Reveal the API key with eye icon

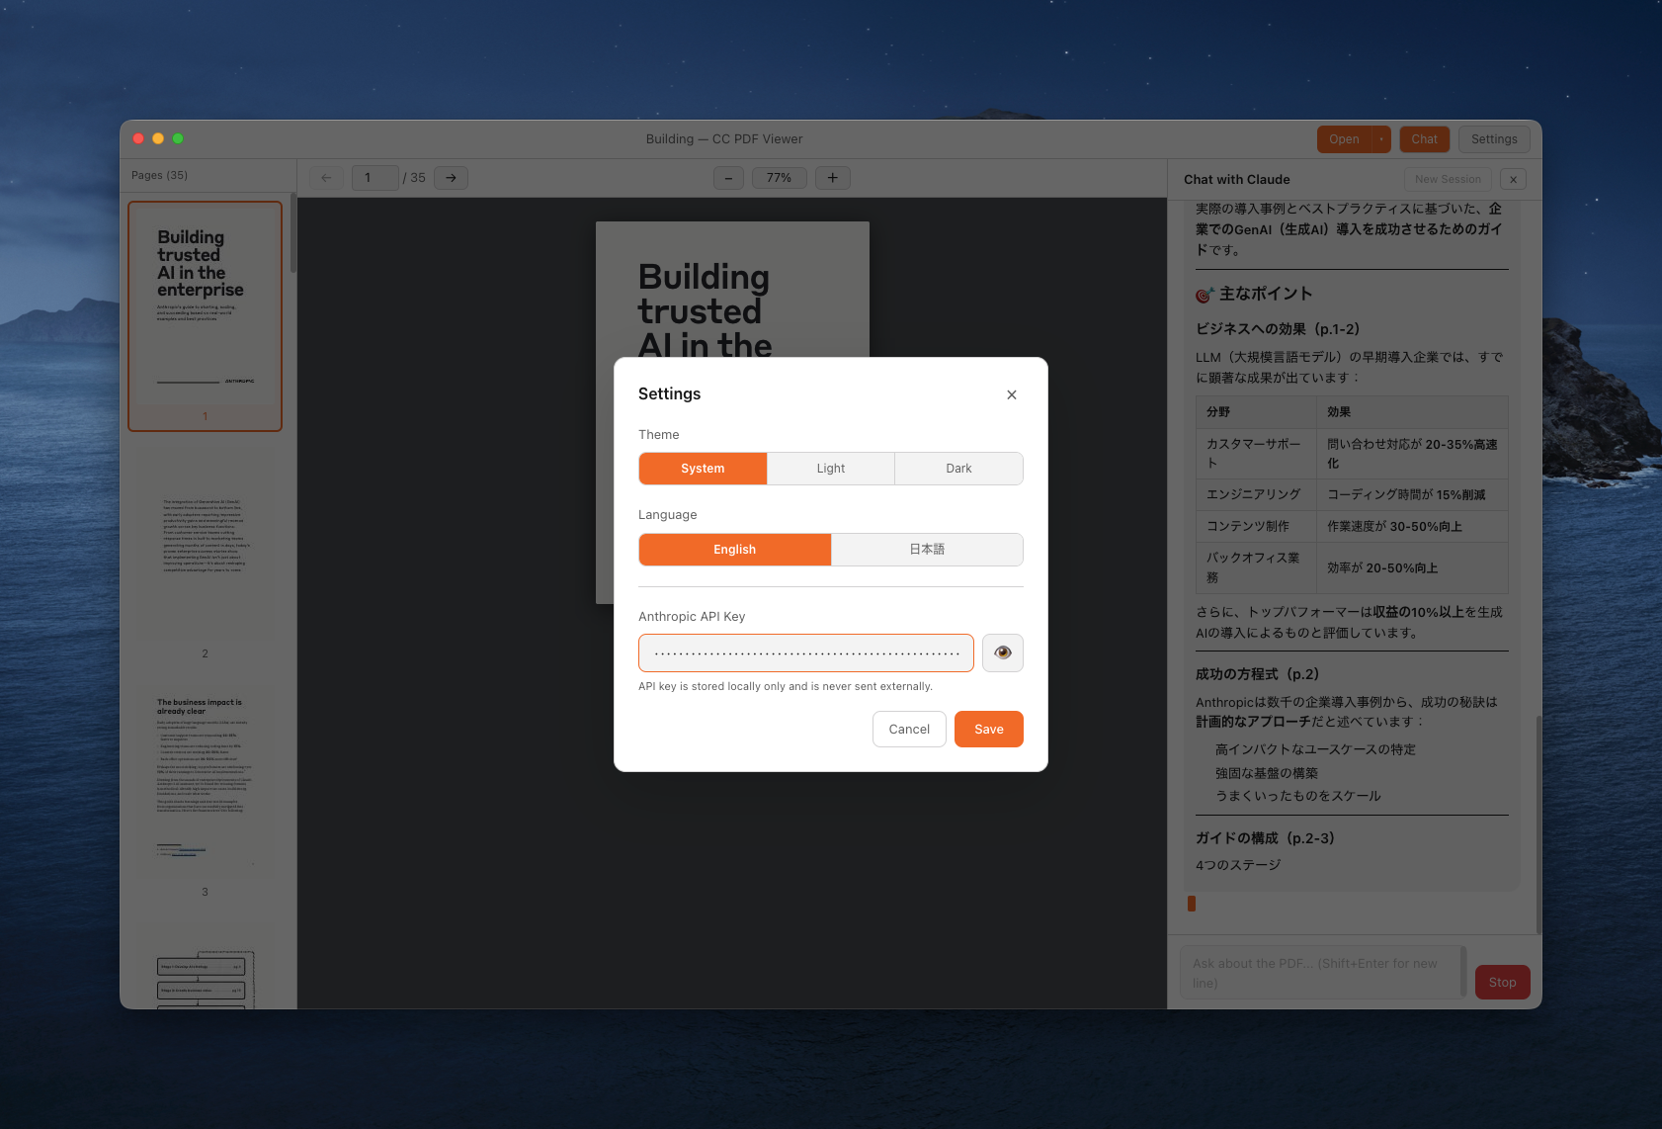(1003, 652)
